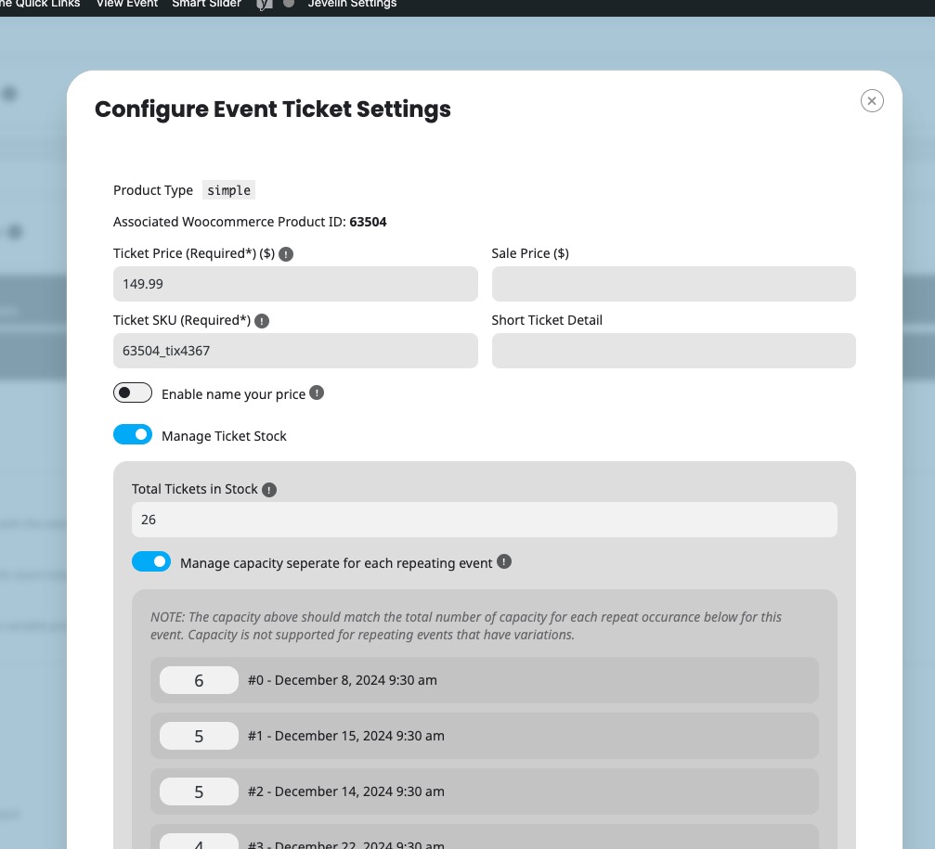Open Smart Slider admin bar menu
Image resolution: width=935 pixels, height=849 pixels.
206,4
